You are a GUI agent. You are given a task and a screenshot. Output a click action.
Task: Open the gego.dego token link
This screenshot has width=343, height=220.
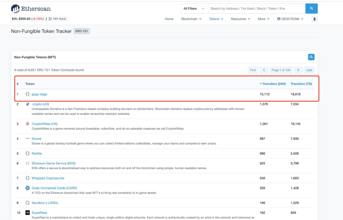(39, 94)
